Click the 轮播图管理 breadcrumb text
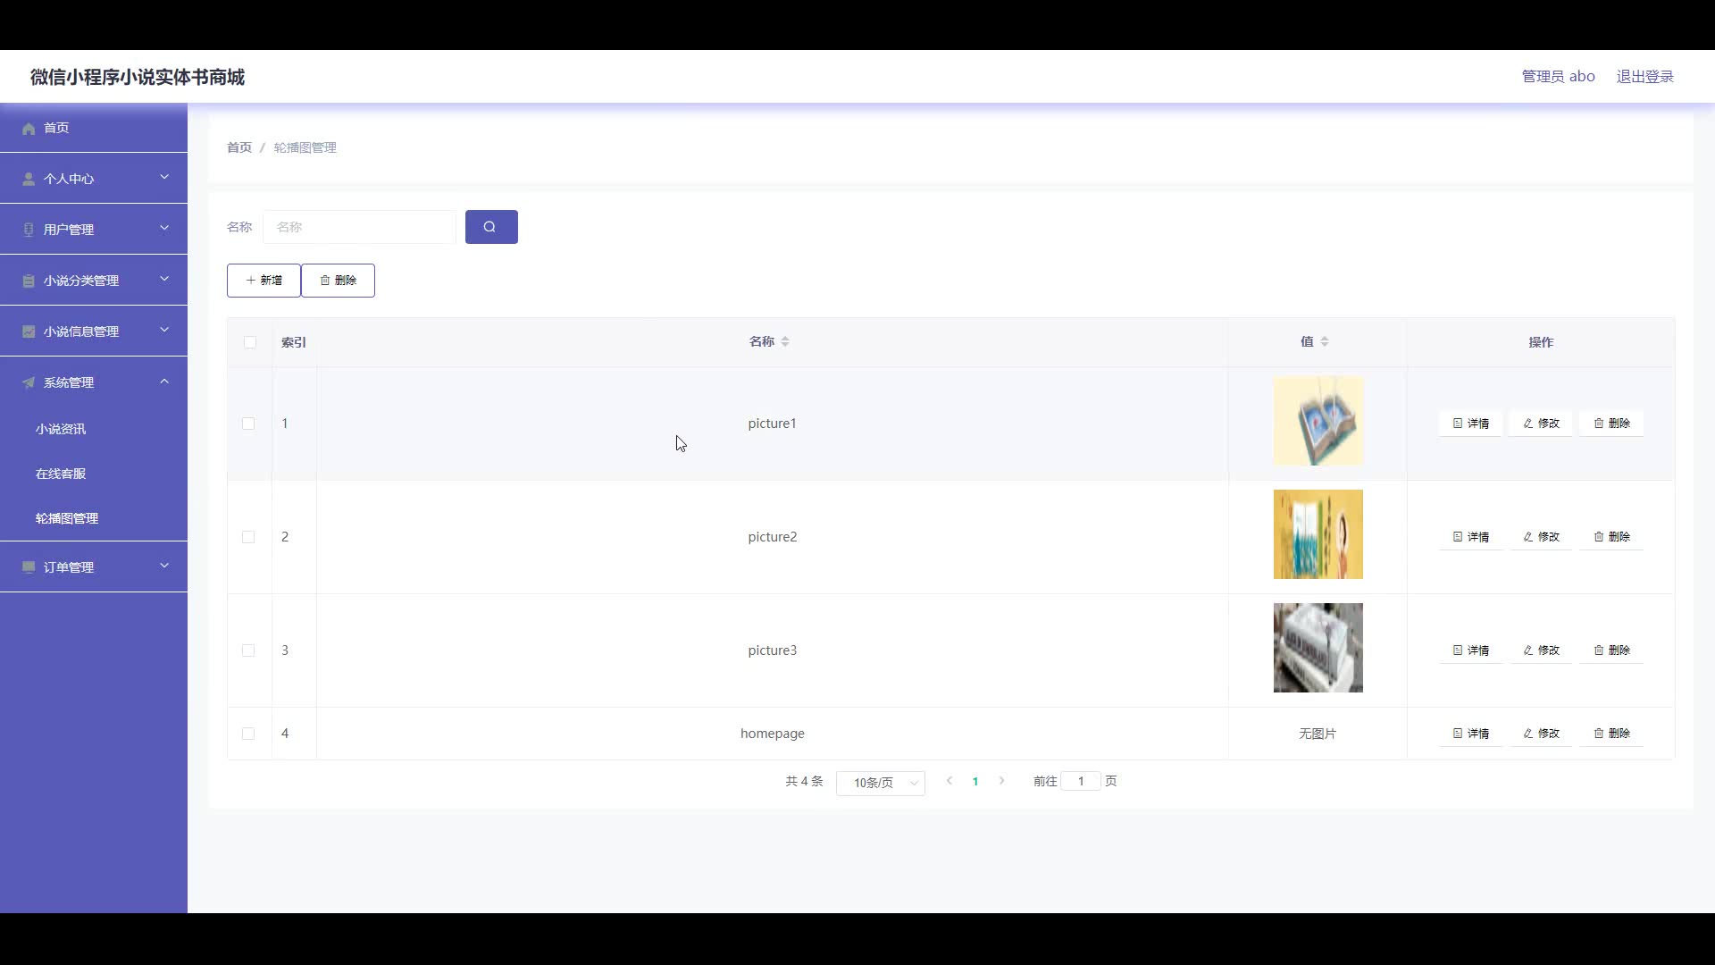The image size is (1715, 965). [305, 147]
